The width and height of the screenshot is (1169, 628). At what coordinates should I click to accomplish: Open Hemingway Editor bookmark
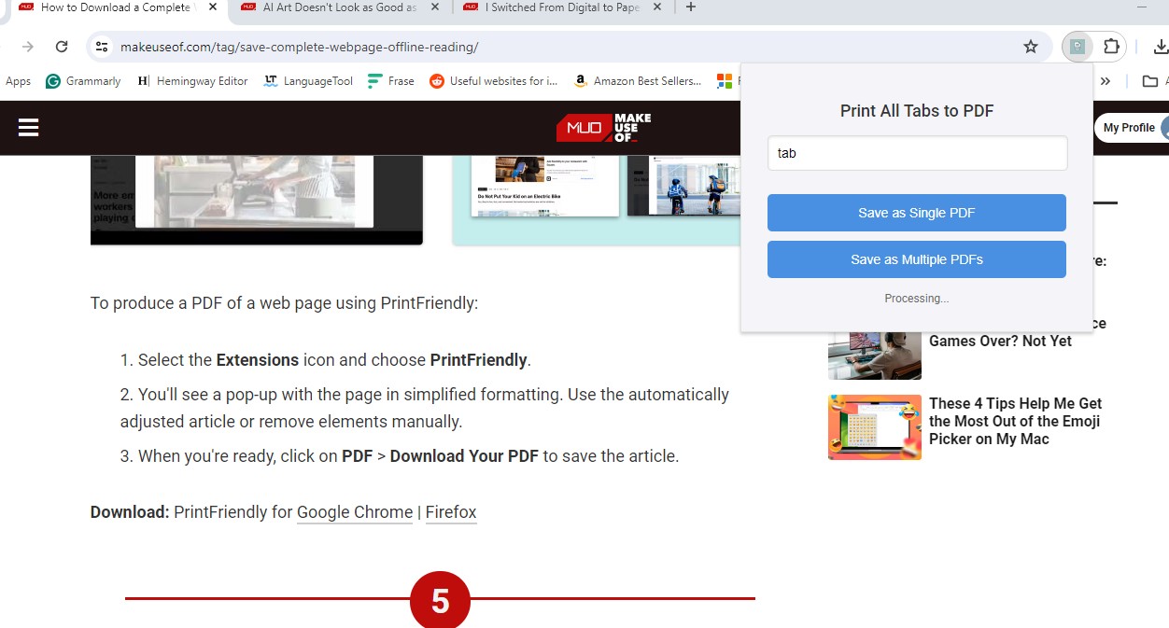coord(192,81)
